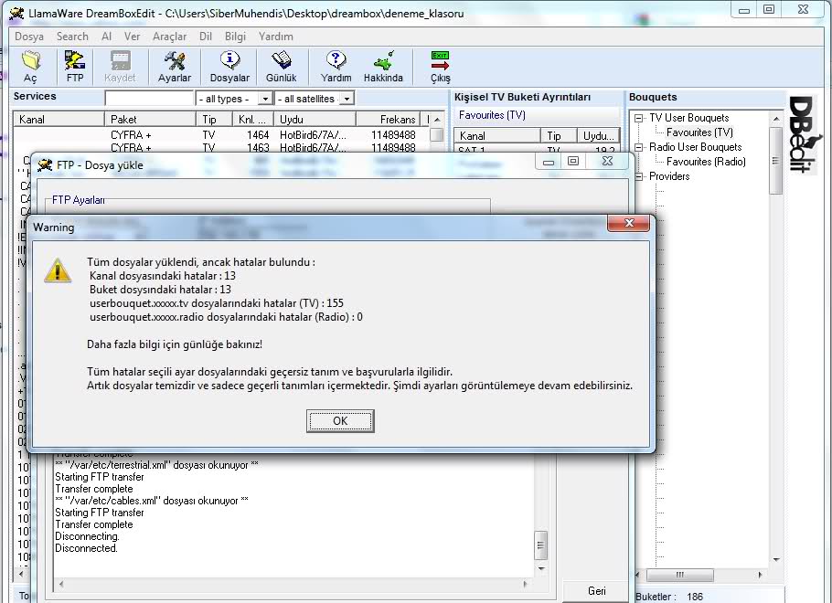Image resolution: width=832 pixels, height=603 pixels.
Task: Open the Dosya menu
Action: [29, 37]
